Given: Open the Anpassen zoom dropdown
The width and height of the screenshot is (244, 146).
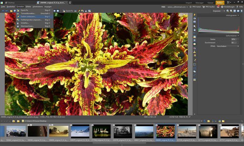Looking at the screenshot, I should pos(219,11).
